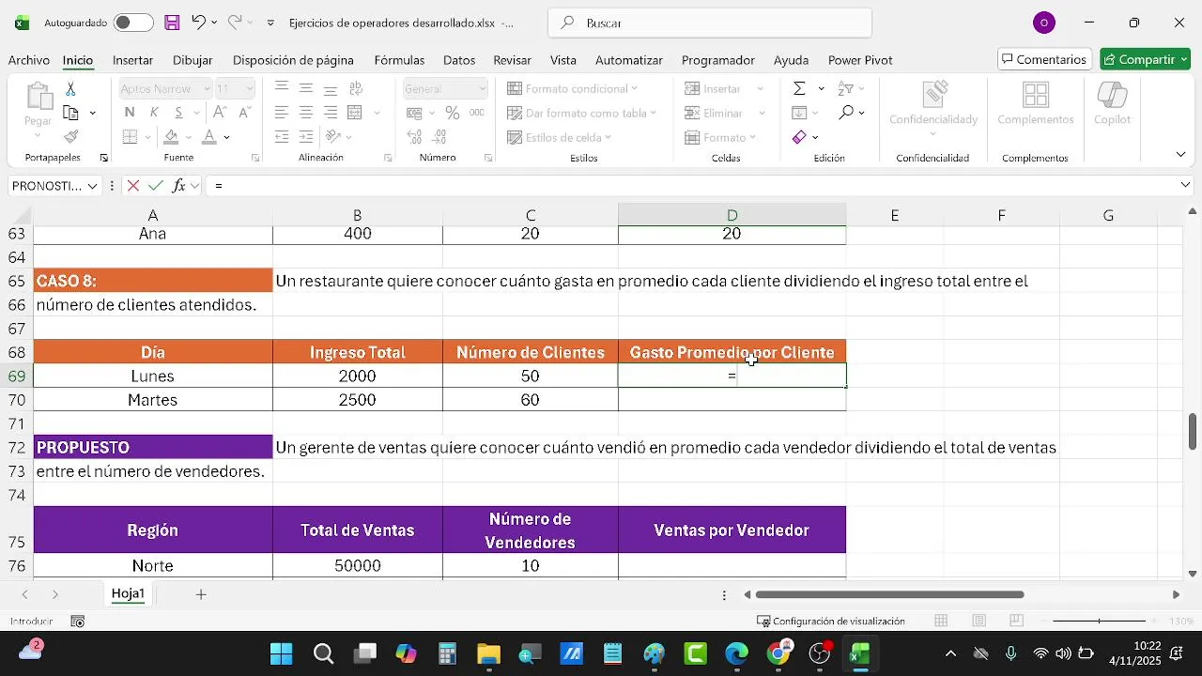This screenshot has height=676, width=1202.
Task: Click the Find and Select magnifier icon
Action: coord(846,113)
